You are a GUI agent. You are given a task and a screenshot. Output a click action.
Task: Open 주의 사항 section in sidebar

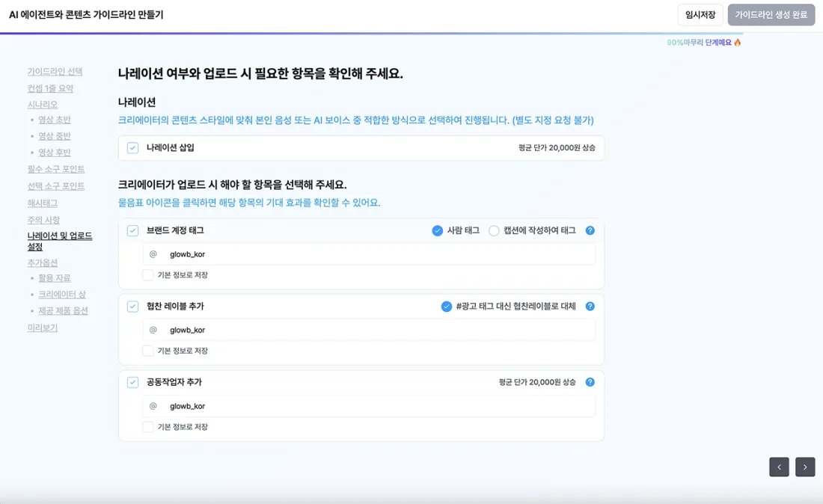pyautogui.click(x=43, y=220)
